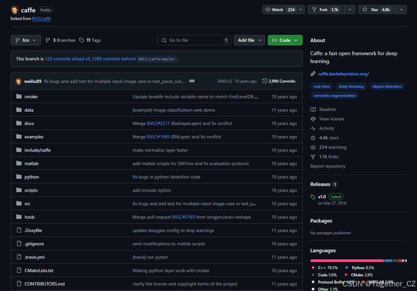Expand the Star lists caret
The width and height of the screenshot is (417, 291).
(x=401, y=9)
